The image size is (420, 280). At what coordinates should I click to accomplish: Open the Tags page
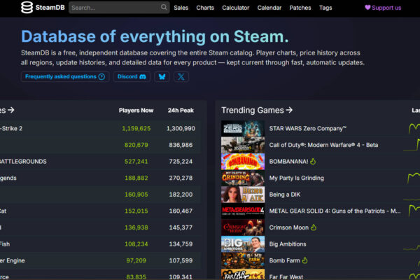[325, 8]
